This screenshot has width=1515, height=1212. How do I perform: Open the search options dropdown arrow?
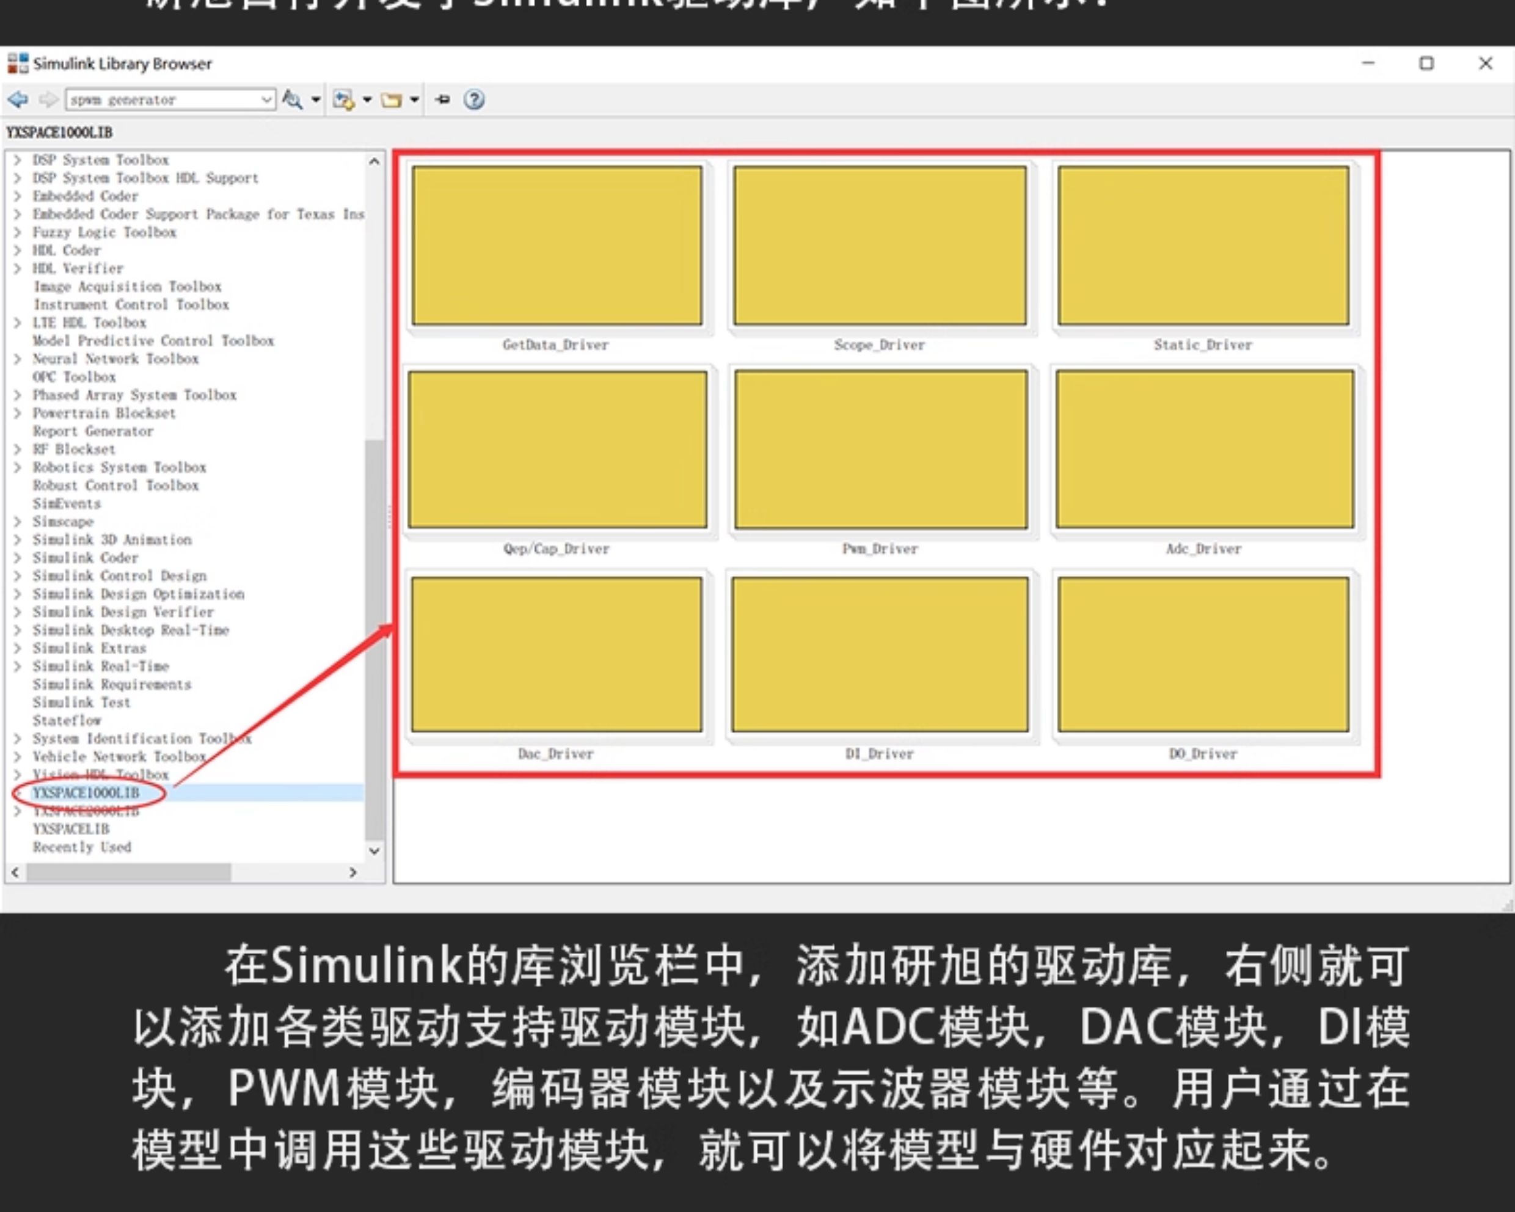[x=315, y=100]
